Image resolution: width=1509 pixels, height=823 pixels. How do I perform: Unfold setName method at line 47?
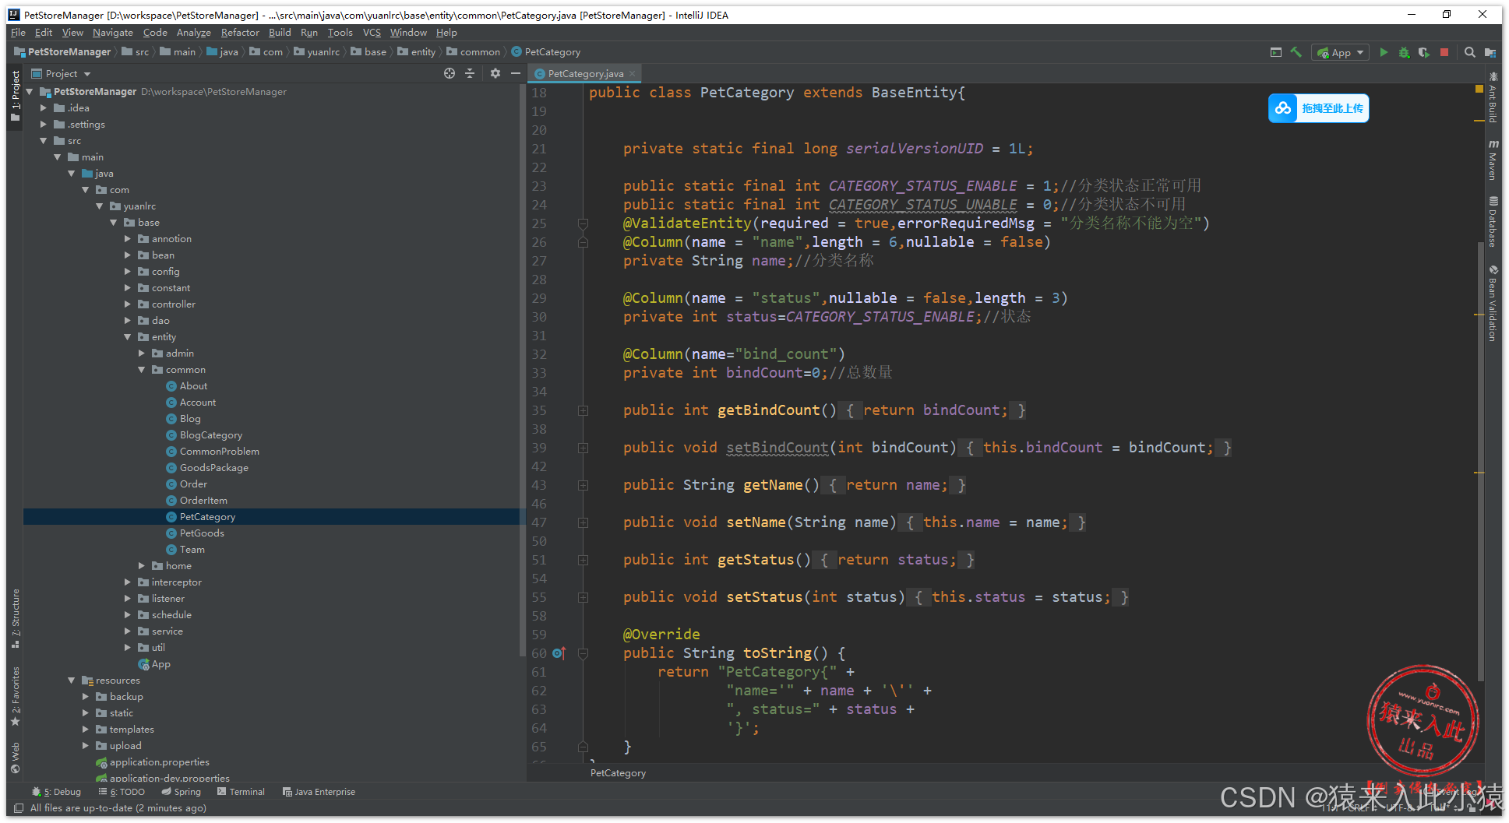pyautogui.click(x=583, y=522)
